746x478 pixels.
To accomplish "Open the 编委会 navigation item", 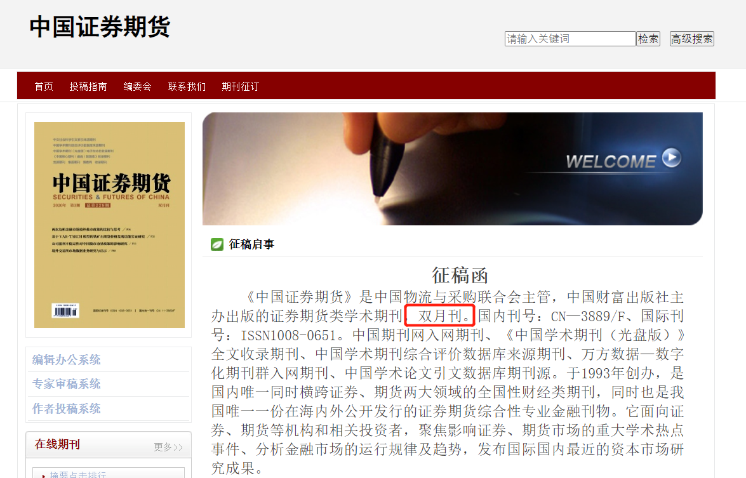I will (138, 86).
